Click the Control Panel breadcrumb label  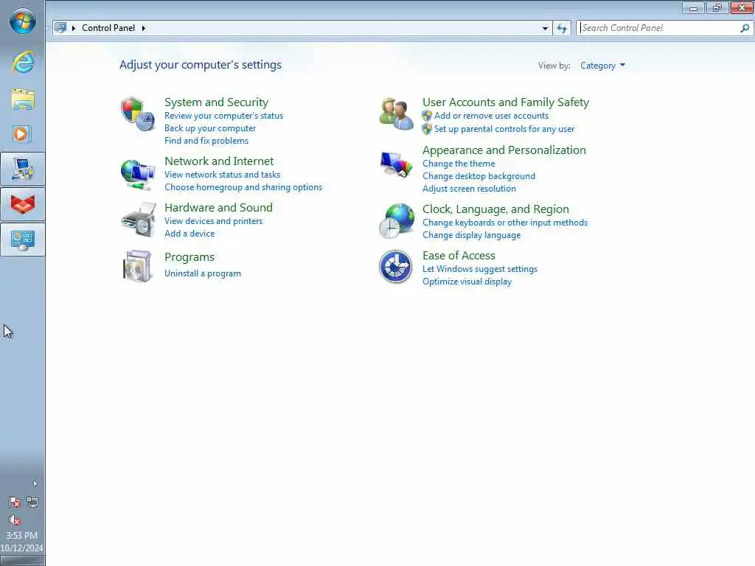[x=108, y=28]
